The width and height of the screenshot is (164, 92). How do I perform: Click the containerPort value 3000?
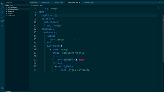point(81,60)
